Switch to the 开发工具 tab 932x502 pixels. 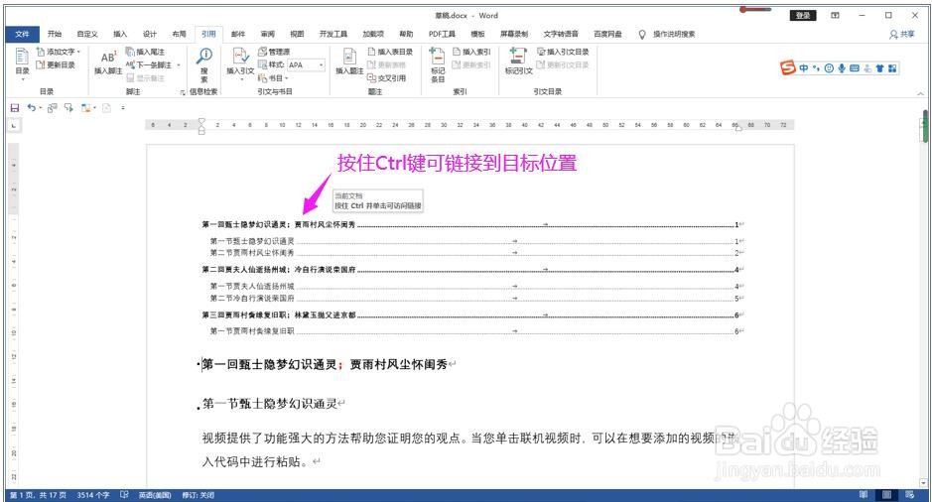coord(333,34)
